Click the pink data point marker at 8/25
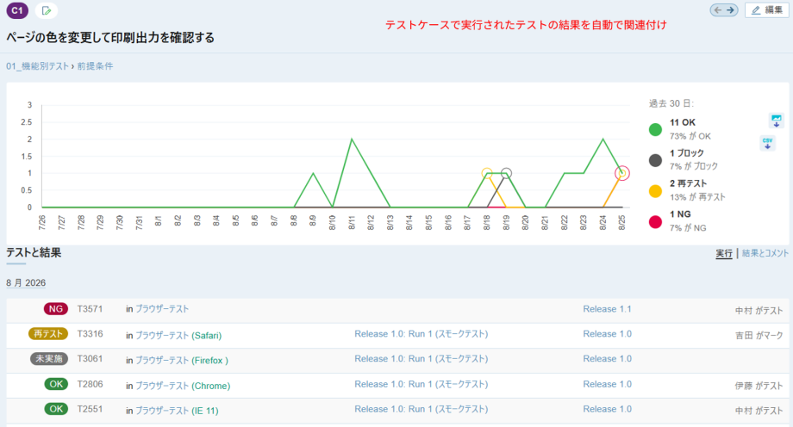 click(622, 173)
